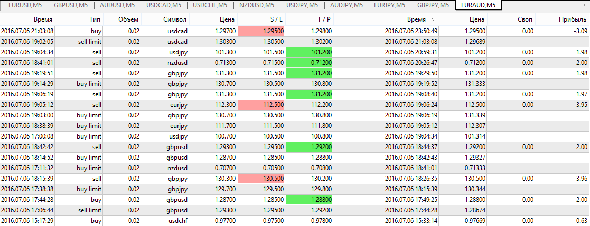The image size is (590, 226).
Task: Click the close time 2016.07.06 20:26:47
Action: coord(411,63)
